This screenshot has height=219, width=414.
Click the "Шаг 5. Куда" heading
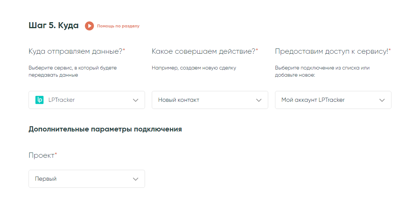53,26
